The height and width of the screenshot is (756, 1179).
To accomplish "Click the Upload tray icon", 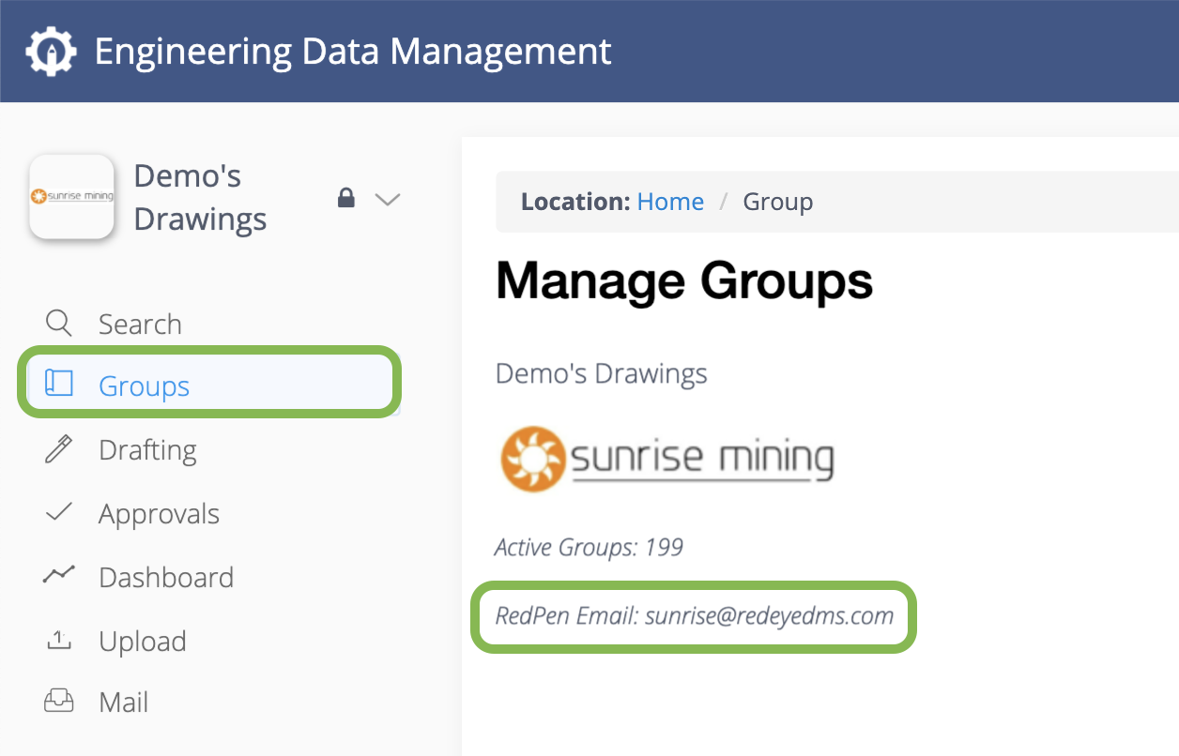I will tap(58, 641).
